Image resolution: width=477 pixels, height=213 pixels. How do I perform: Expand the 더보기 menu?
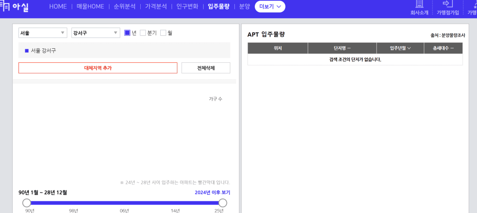(x=270, y=6)
